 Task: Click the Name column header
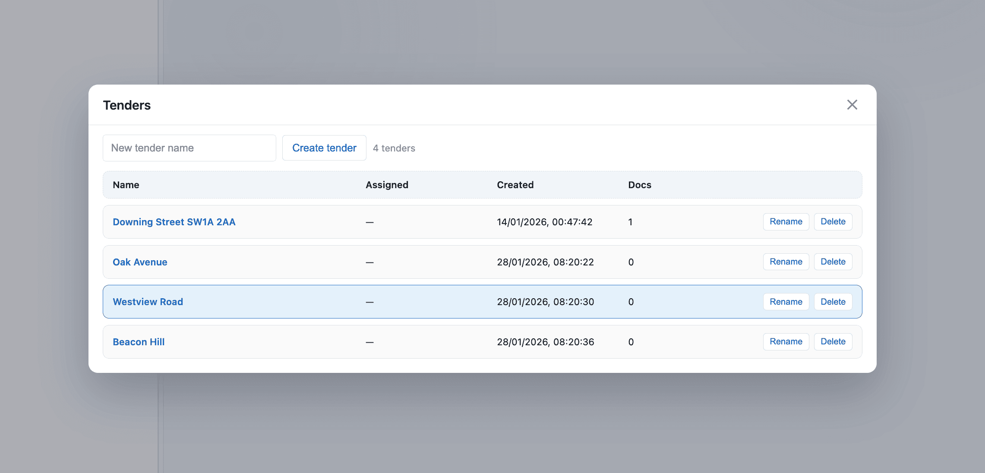(x=126, y=185)
